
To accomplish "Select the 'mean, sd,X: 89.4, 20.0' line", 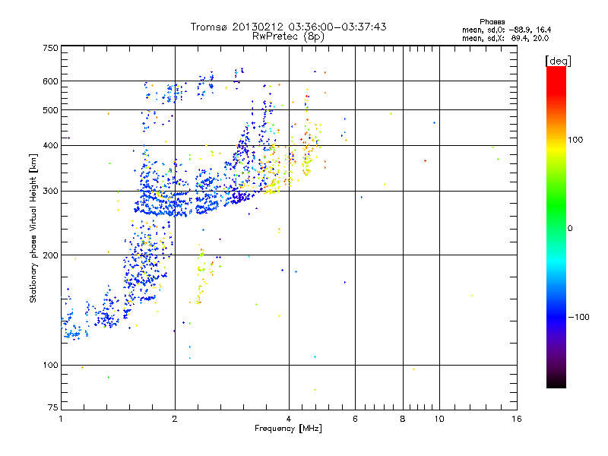I will [505, 38].
